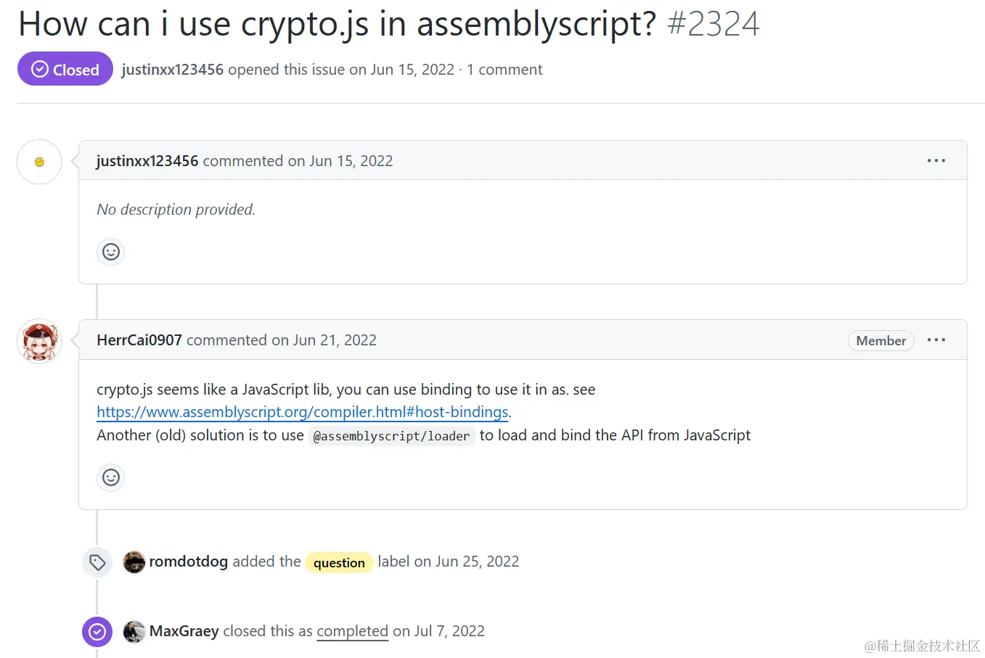Open justinxx123456 author link in issue header
This screenshot has height=658, width=985.
[x=173, y=70]
